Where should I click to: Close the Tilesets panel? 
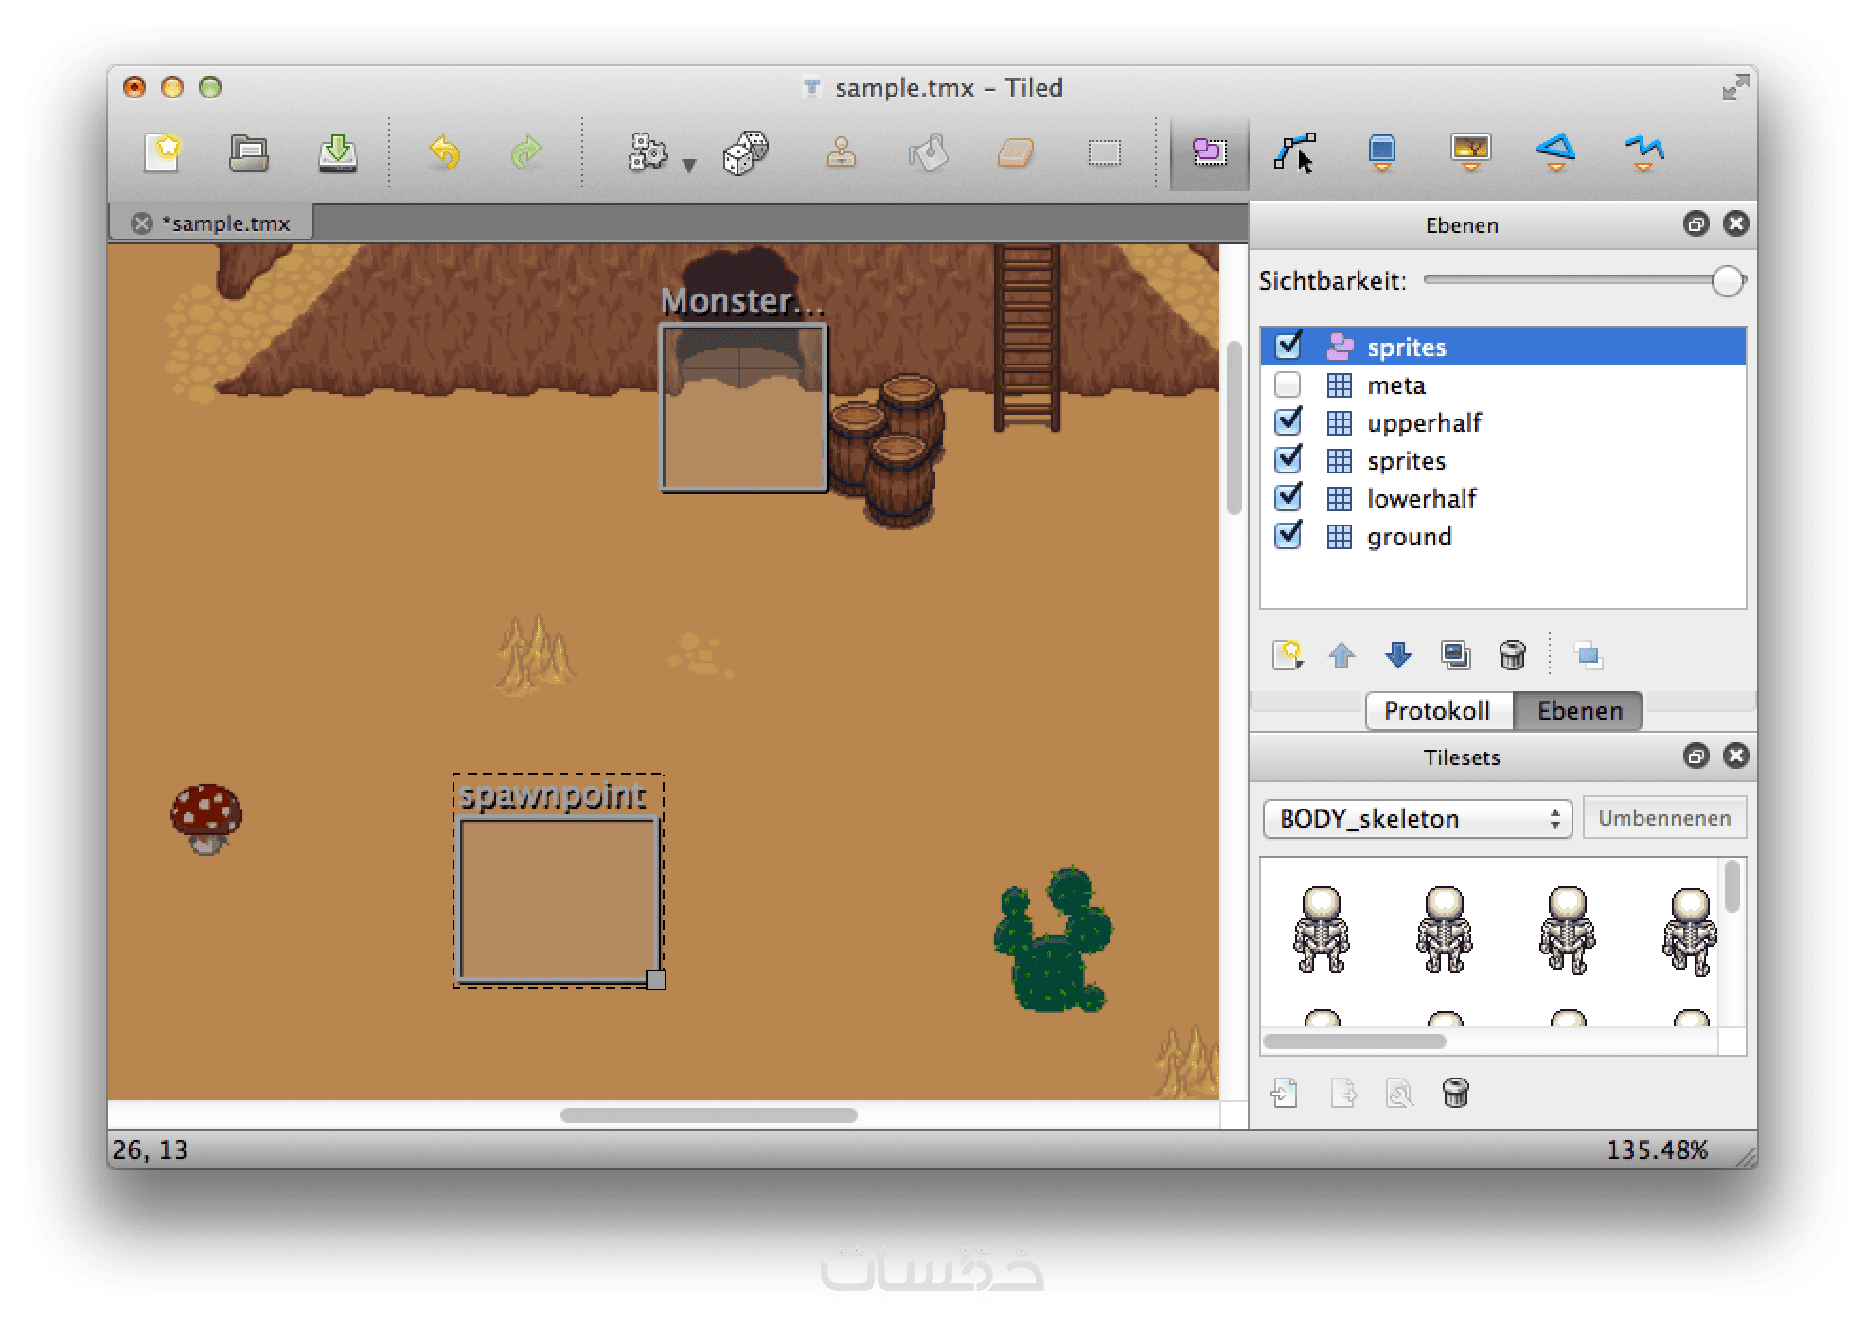1735,756
